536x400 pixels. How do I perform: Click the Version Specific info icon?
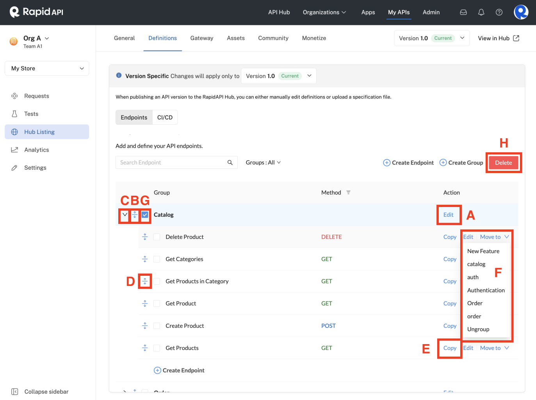click(119, 75)
